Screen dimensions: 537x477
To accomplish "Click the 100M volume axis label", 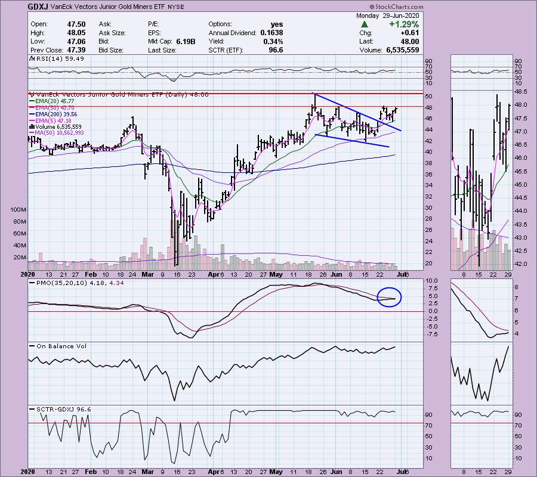I will pos(18,210).
